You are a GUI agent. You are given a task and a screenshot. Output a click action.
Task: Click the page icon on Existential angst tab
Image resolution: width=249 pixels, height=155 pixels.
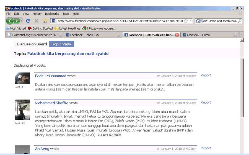[x=9, y=35]
